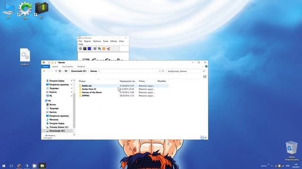Click the navigation pane scroll-down arrow
The height and width of the screenshot is (169, 302).
click(74, 135)
